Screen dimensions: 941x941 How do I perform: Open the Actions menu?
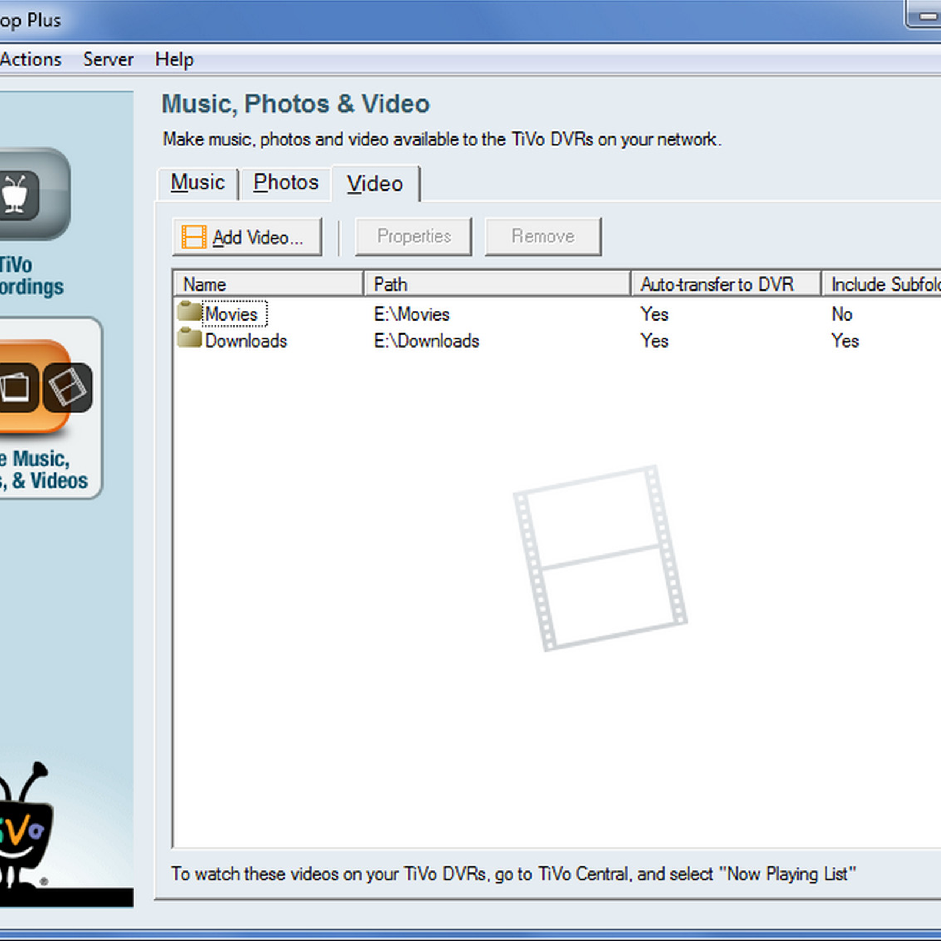tap(31, 59)
